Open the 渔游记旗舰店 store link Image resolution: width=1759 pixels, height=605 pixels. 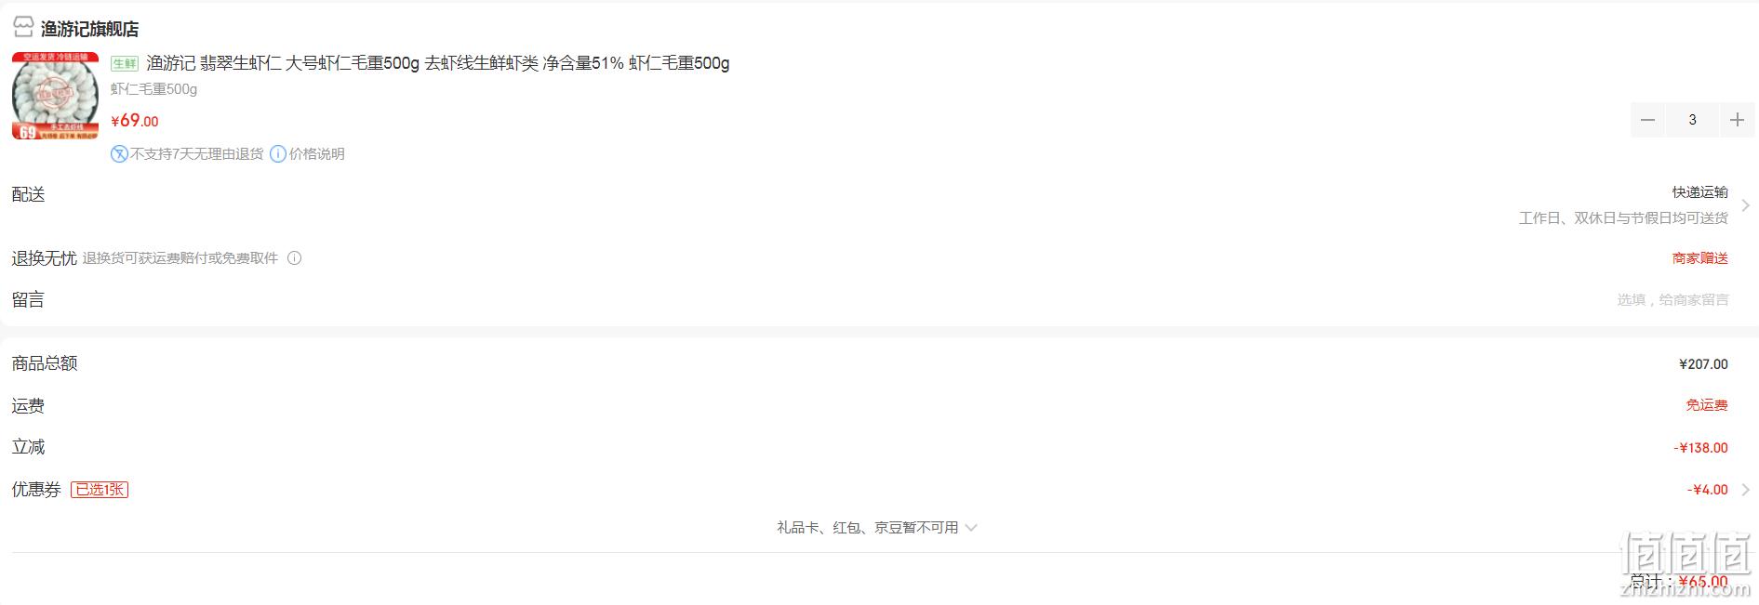click(89, 29)
